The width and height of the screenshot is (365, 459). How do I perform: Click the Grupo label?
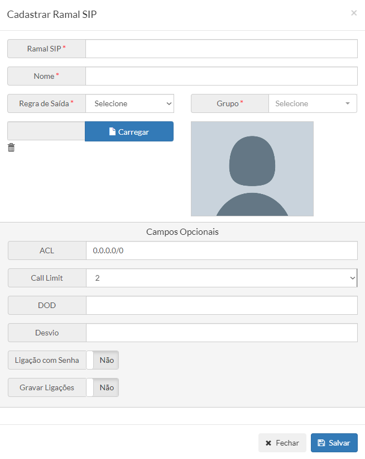click(x=230, y=103)
